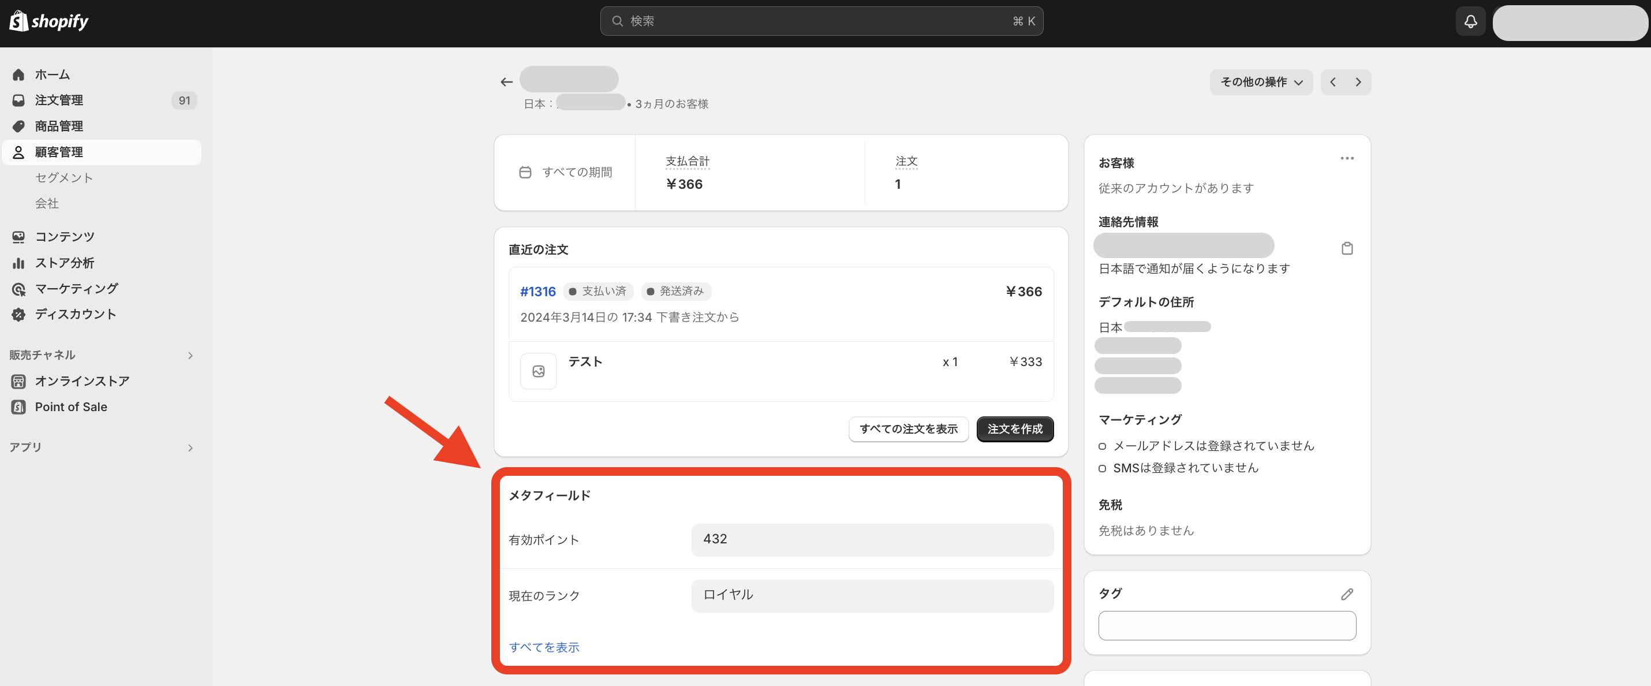Open 会社 under 顧客管理
1651x686 pixels.
(x=47, y=203)
